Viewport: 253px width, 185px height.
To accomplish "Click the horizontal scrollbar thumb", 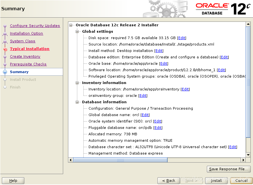I will point(120,160).
